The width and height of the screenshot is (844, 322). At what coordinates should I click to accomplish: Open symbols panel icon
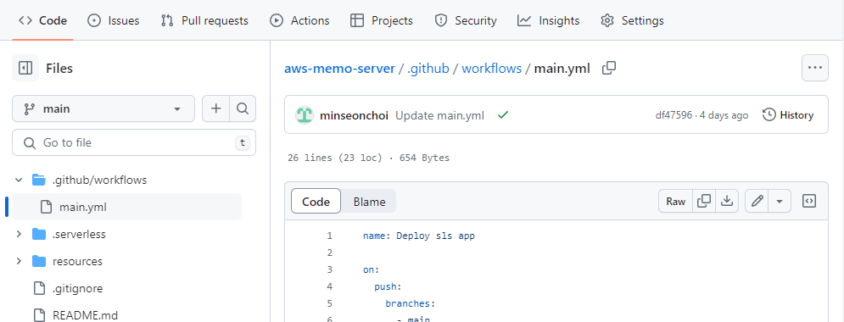coord(809,201)
